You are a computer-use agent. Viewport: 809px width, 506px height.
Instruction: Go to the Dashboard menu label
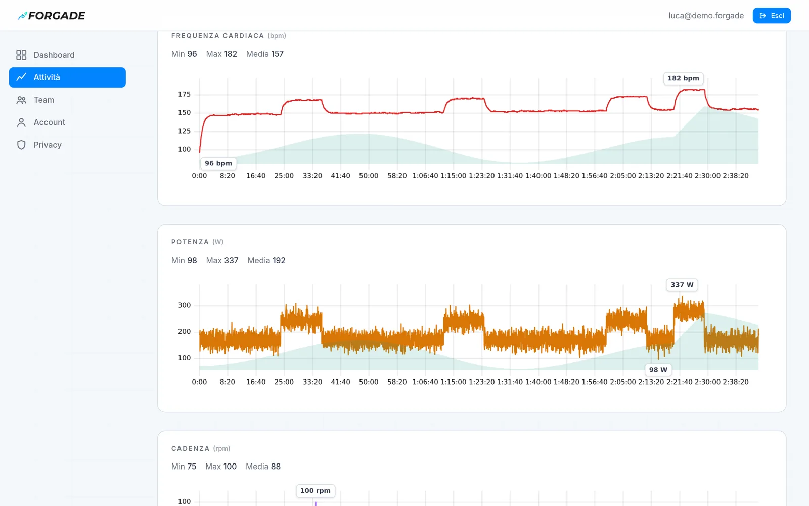pos(54,55)
